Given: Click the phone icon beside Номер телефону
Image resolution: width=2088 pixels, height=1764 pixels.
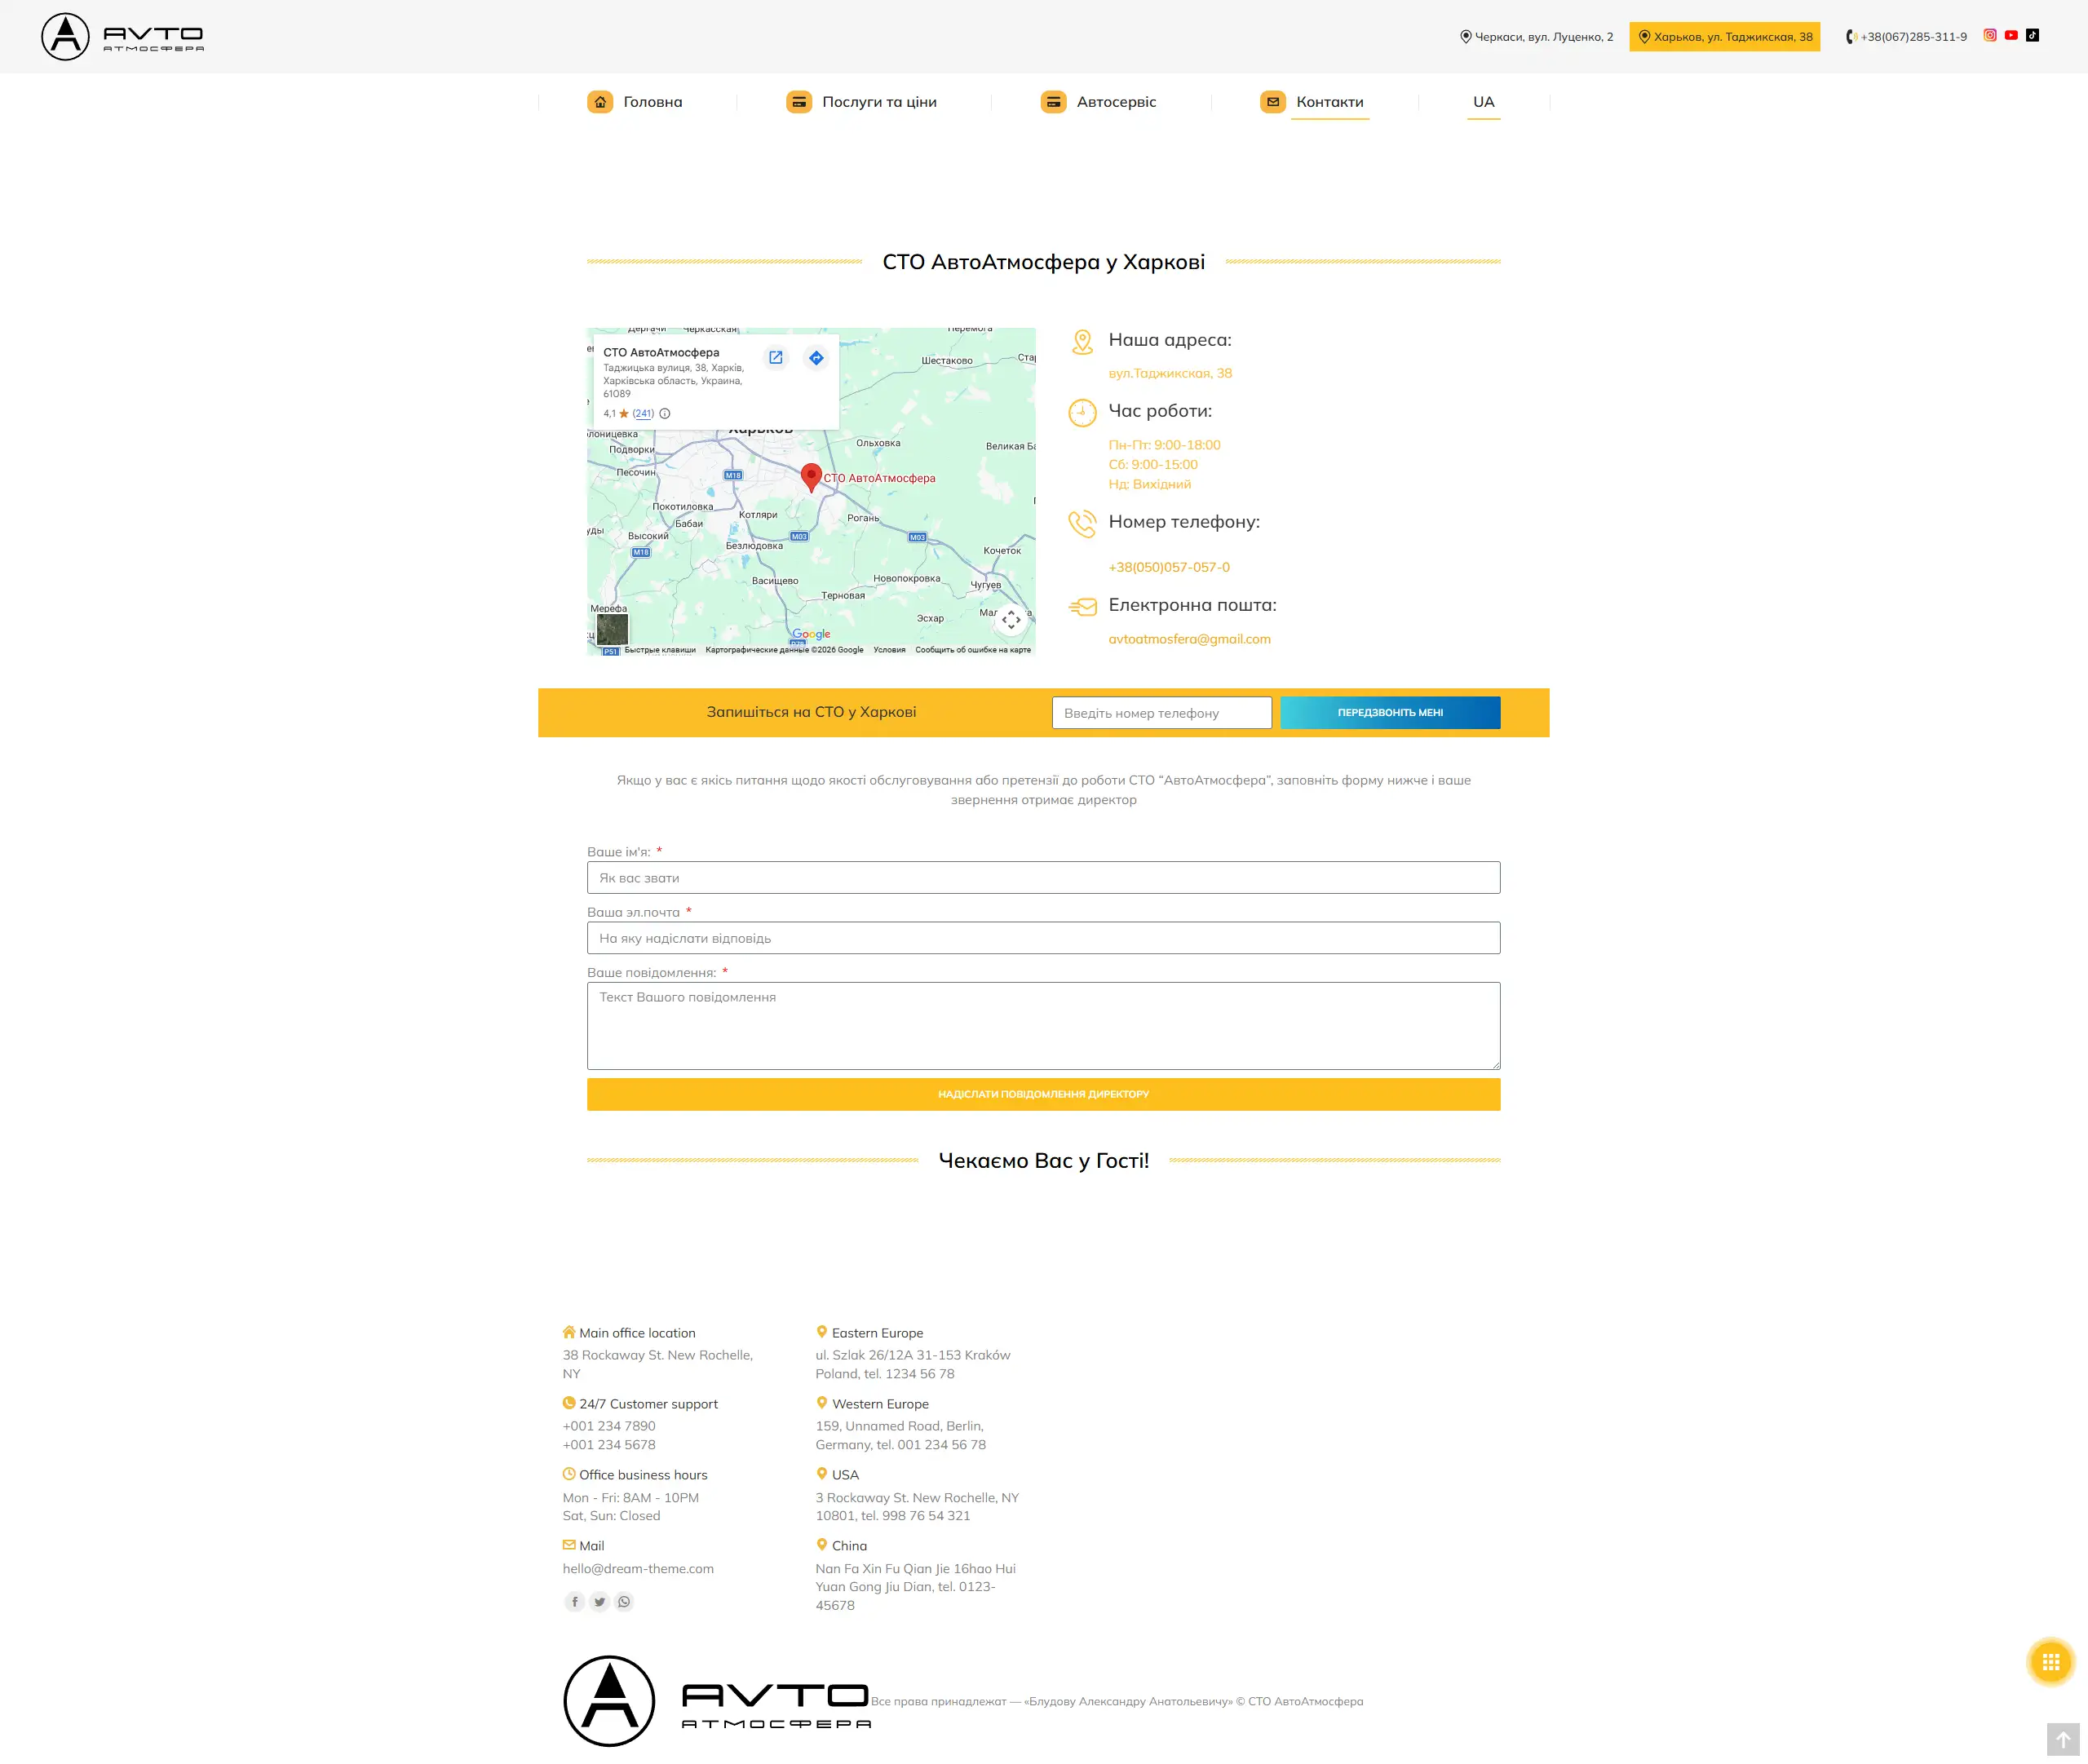Looking at the screenshot, I should pos(1082,523).
